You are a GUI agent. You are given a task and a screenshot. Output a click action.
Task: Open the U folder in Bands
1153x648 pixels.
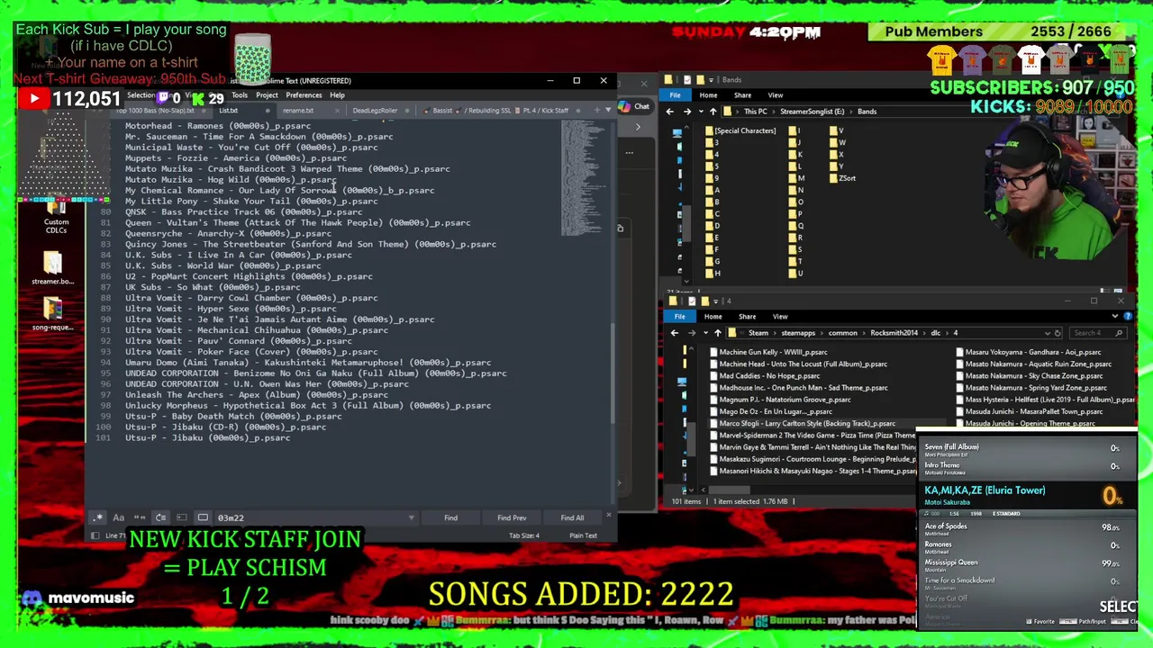794,274
